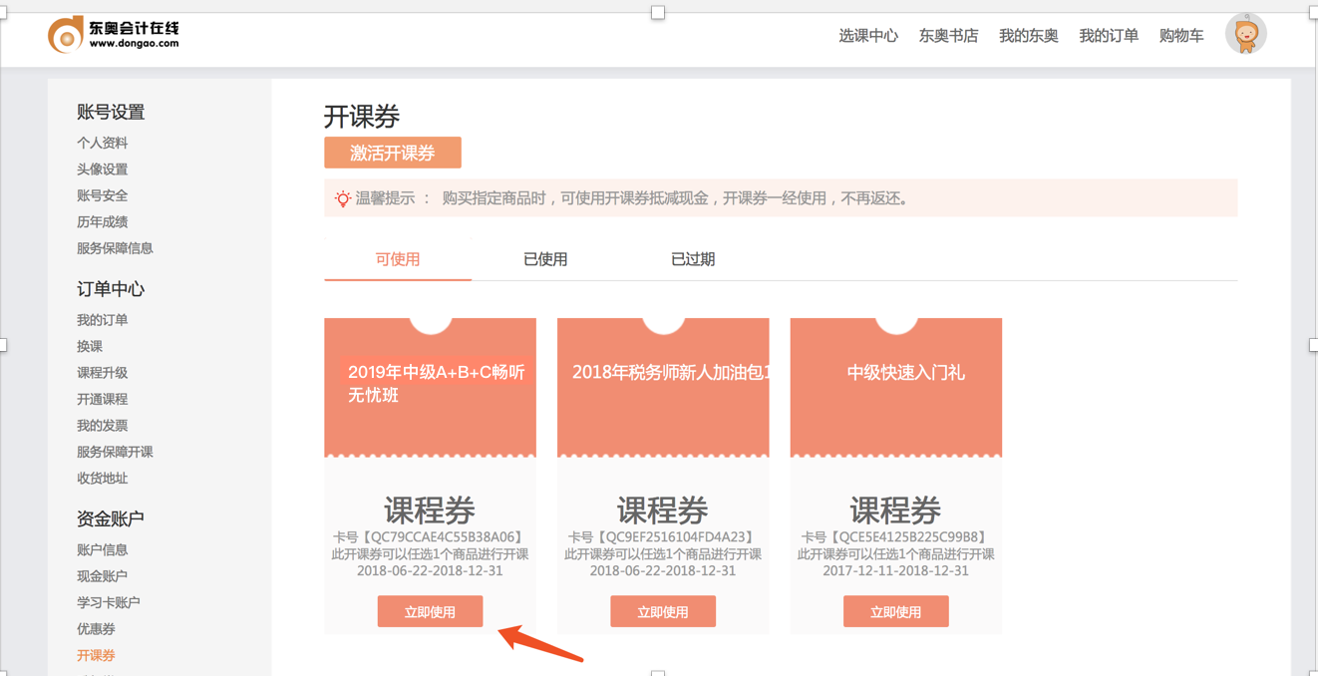
Task: Navigate to 选课中心 in top navigation
Action: click(x=868, y=34)
